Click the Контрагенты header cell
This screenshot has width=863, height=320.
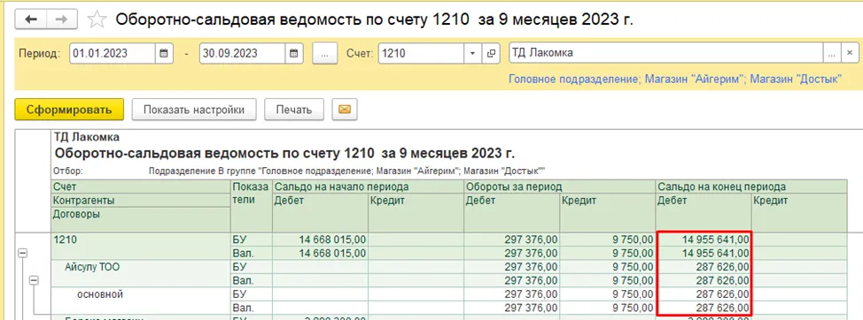point(142,201)
